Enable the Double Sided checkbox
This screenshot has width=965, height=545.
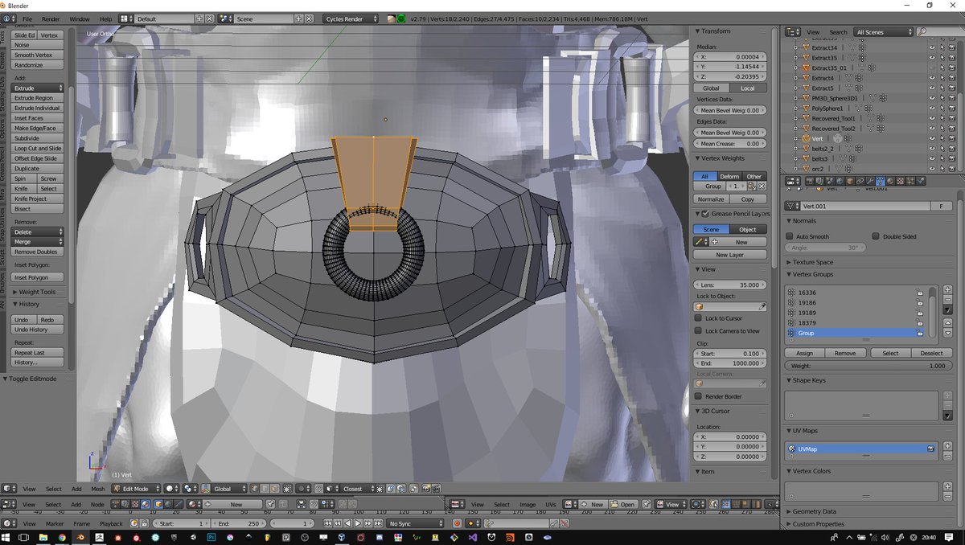876,236
